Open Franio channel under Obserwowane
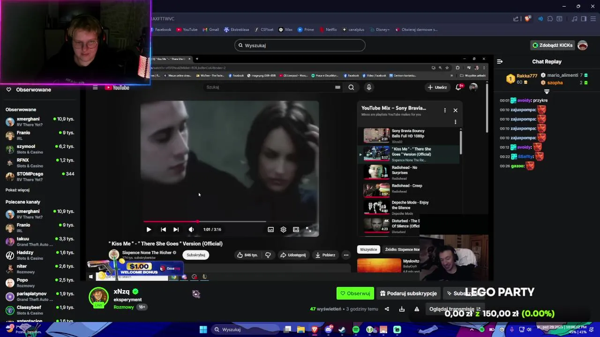Image resolution: width=600 pixels, height=337 pixels. point(40,135)
